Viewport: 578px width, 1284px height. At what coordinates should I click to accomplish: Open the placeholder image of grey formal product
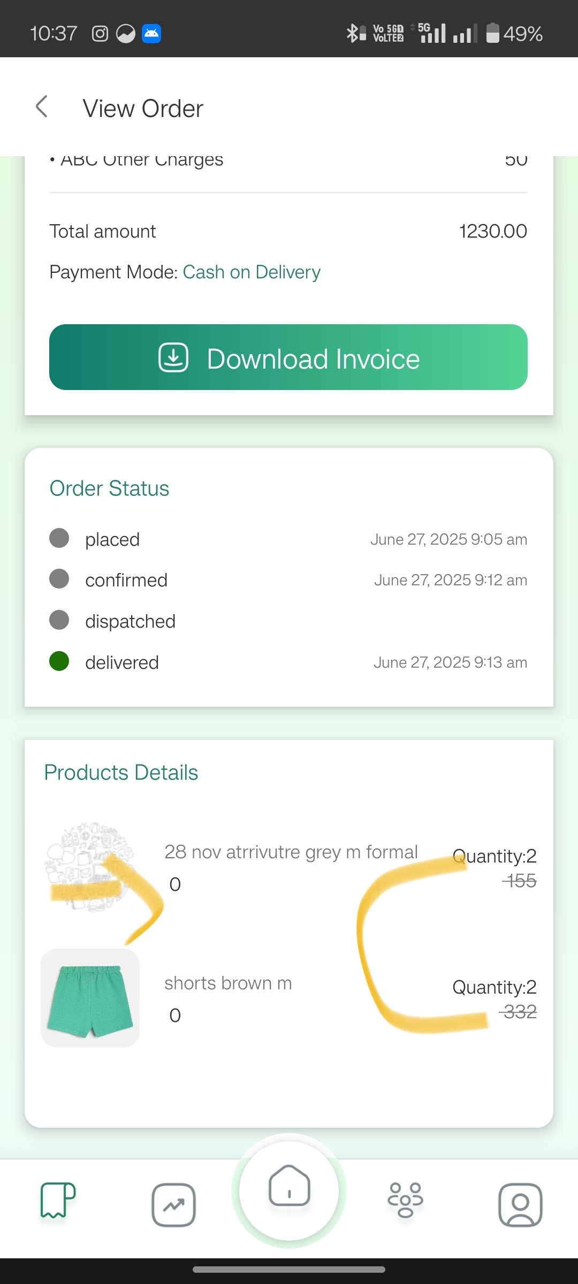pos(90,867)
